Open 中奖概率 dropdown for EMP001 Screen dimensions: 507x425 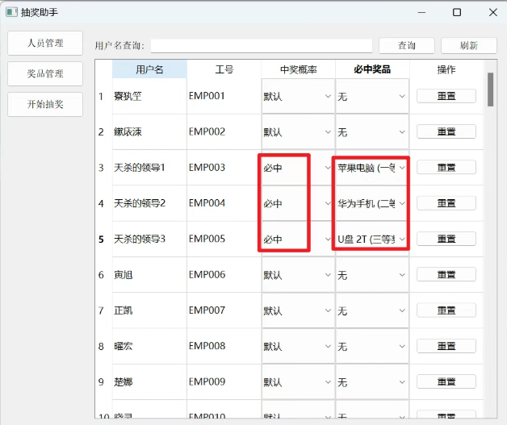(x=297, y=97)
